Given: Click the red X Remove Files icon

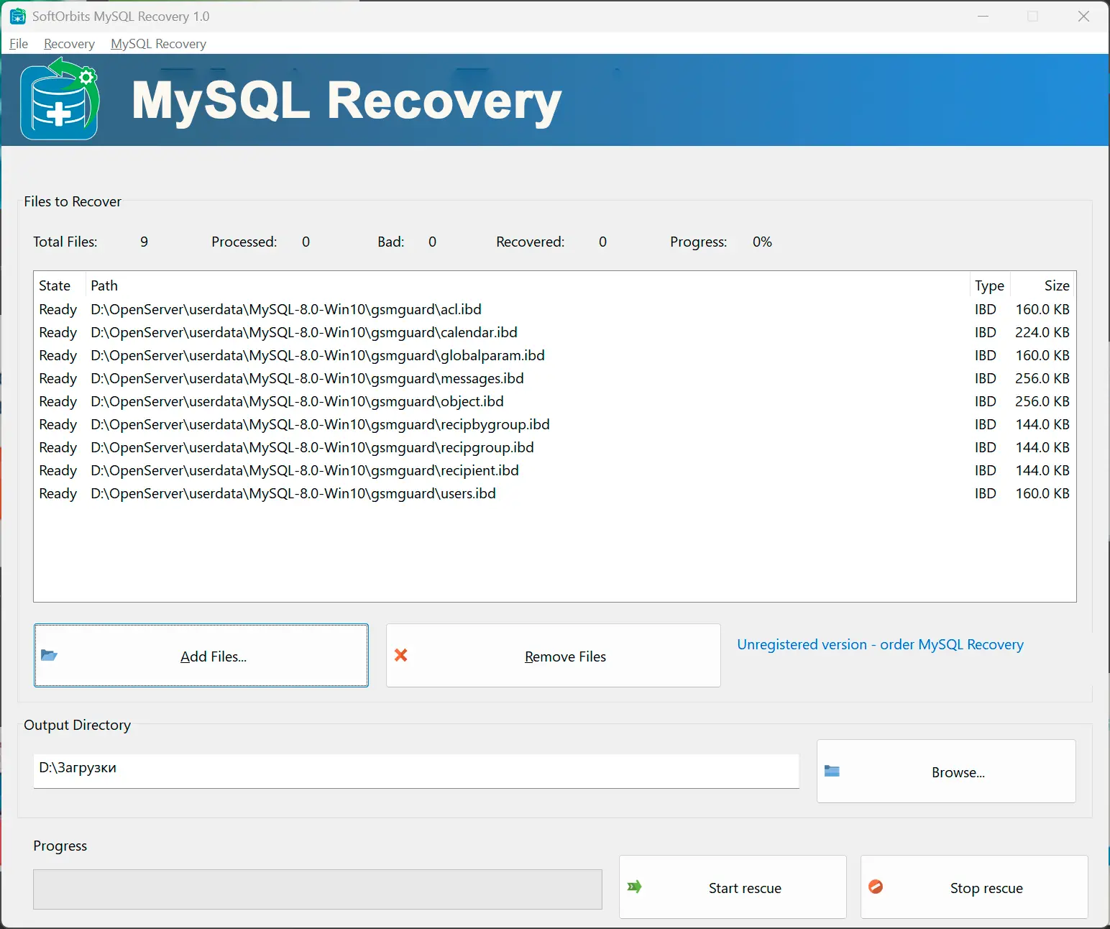Looking at the screenshot, I should 401,655.
